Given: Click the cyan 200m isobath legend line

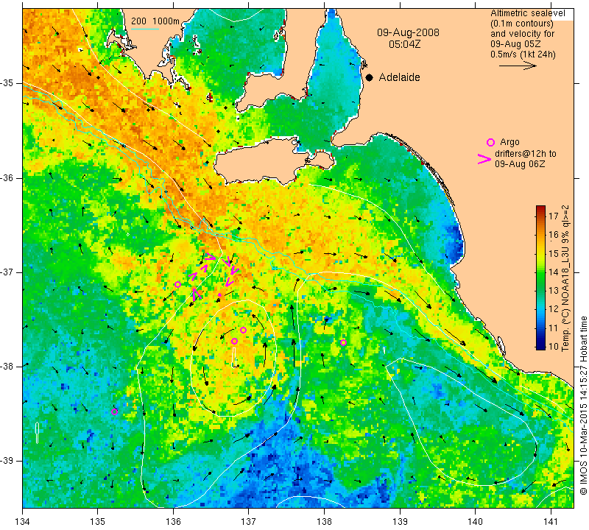Looking at the screenshot, I should click(x=144, y=29).
